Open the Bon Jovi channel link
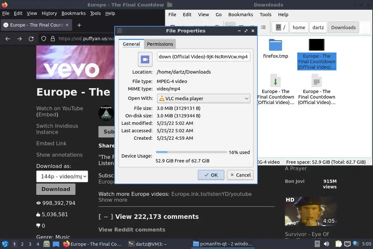Image resolution: width=373 pixels, height=249 pixels. point(295,181)
